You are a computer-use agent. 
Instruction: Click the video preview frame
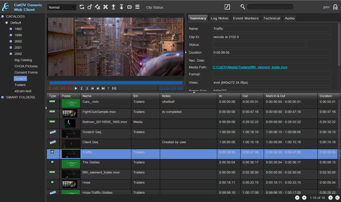116,47
